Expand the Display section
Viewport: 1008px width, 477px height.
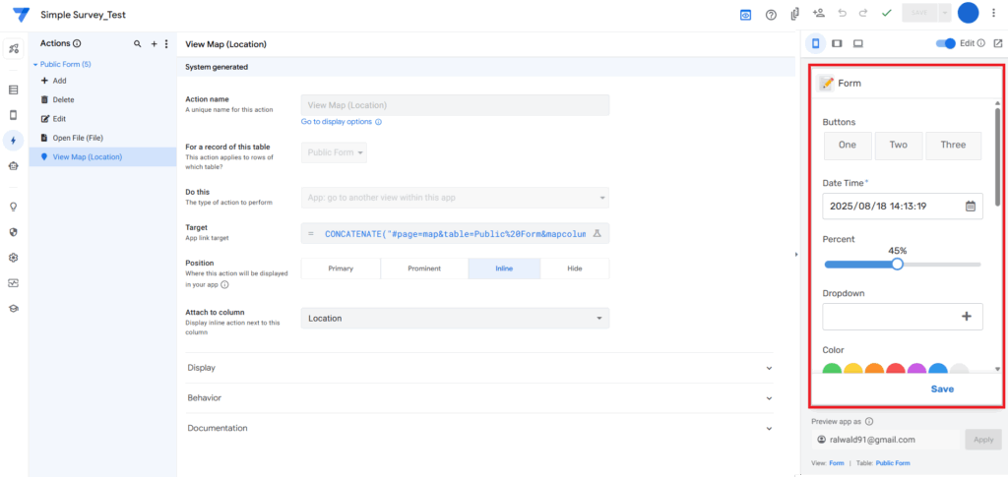(479, 368)
